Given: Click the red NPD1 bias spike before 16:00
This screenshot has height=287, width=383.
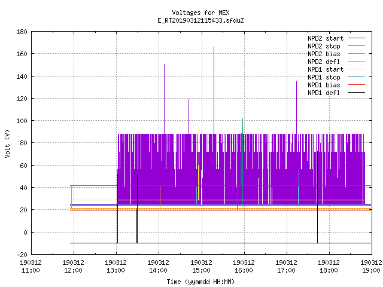Looking at the screenshot, I should tap(237, 175).
